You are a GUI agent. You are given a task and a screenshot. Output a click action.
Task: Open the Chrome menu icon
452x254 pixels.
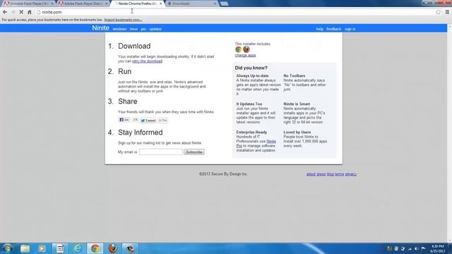447,12
